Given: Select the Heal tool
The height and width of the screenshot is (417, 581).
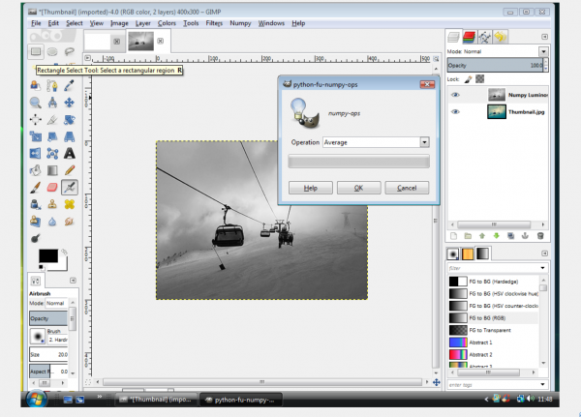Looking at the screenshot, I should coord(70,204).
